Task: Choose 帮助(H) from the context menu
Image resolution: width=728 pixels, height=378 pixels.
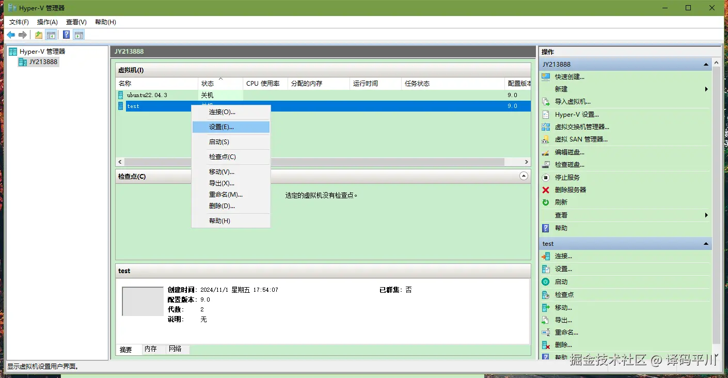Action: (231, 220)
